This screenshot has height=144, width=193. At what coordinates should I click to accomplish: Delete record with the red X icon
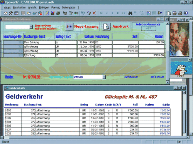pos(94,13)
